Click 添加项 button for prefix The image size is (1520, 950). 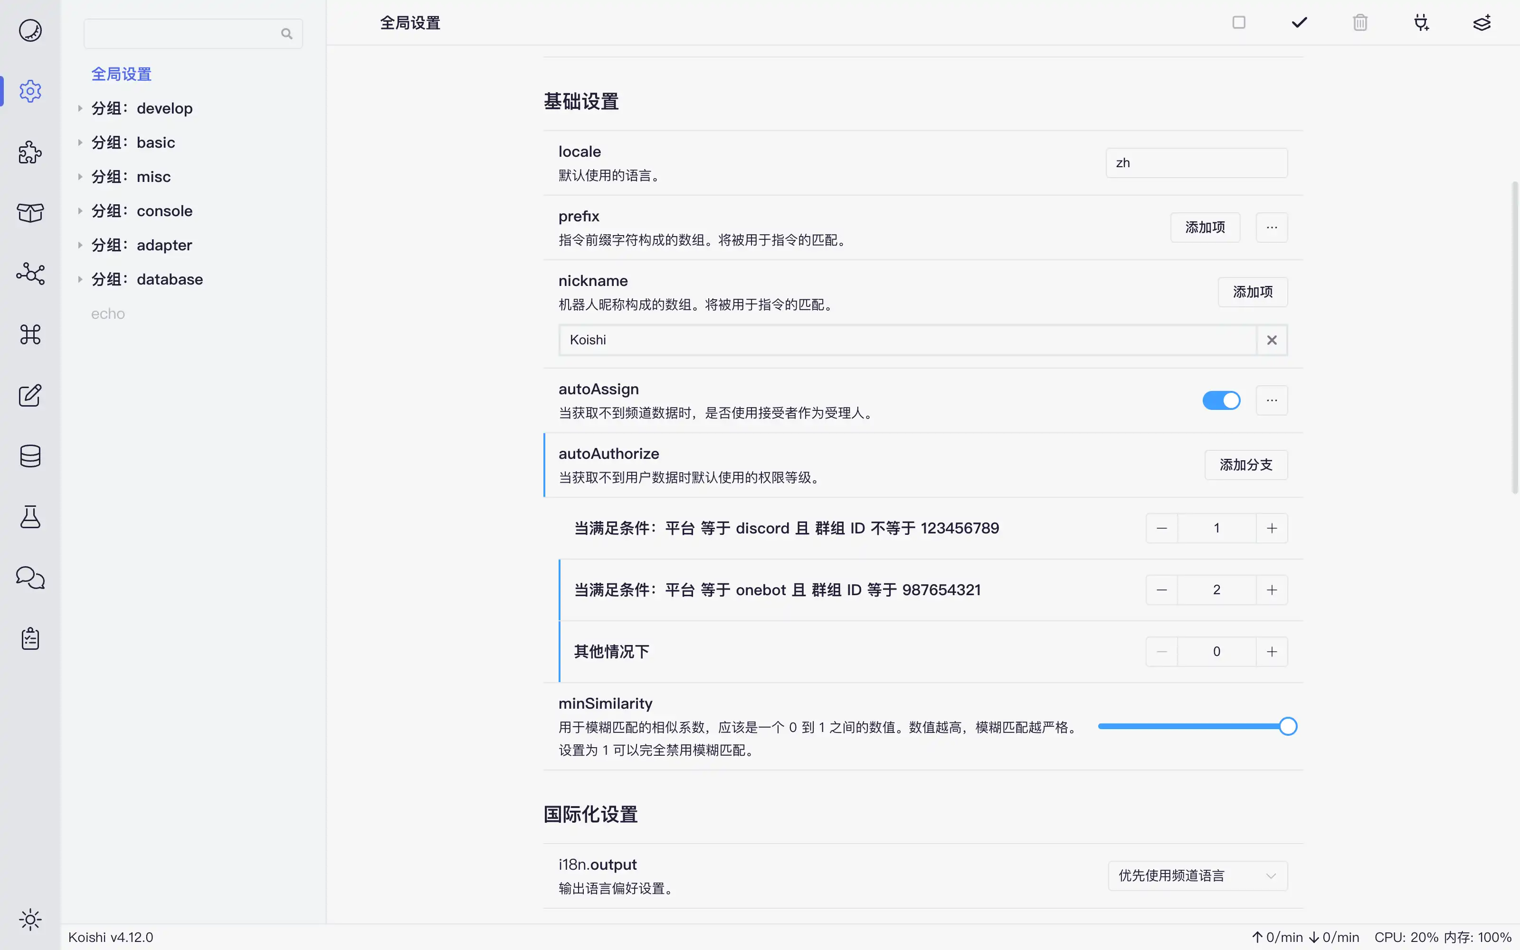pyautogui.click(x=1205, y=228)
